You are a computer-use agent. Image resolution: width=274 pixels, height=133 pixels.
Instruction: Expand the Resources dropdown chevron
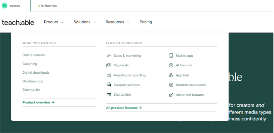point(128,22)
